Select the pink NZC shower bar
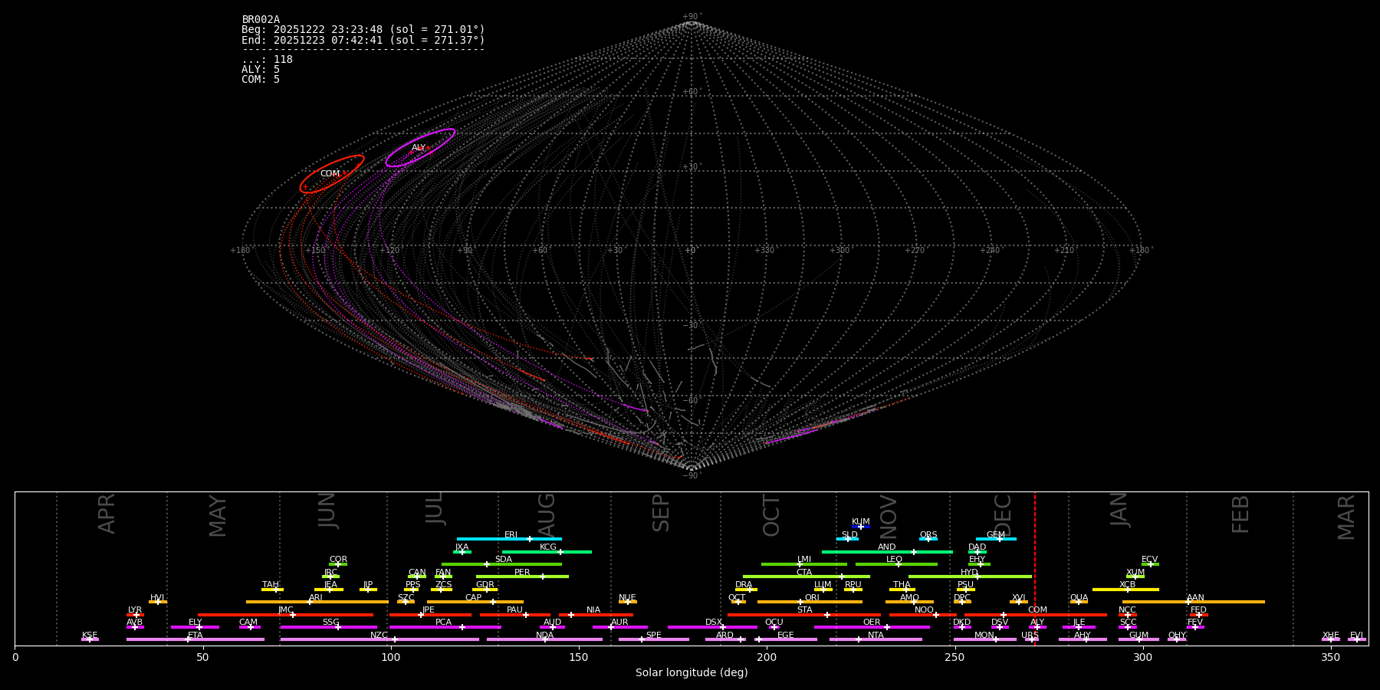This screenshot has height=690, width=1380. [x=379, y=639]
